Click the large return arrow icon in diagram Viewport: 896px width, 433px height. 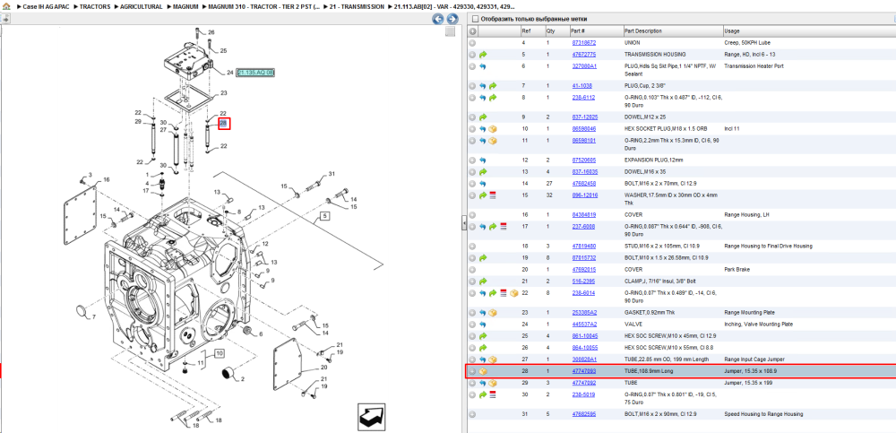pyautogui.click(x=374, y=418)
